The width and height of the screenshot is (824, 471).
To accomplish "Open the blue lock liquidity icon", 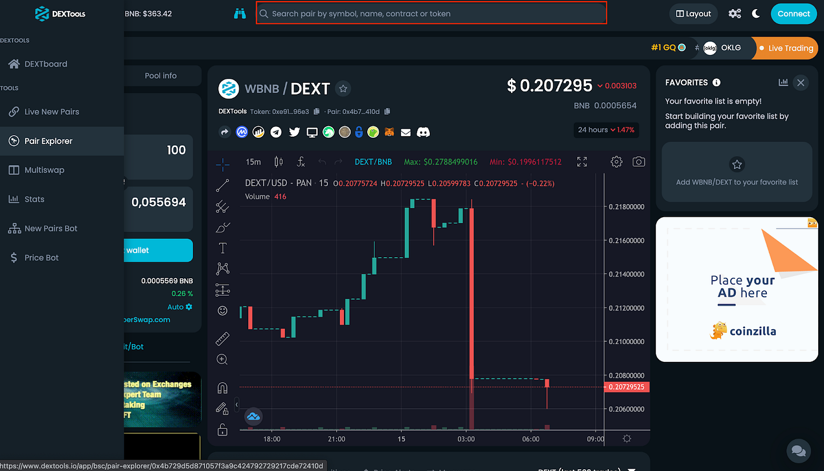I will [x=359, y=132].
